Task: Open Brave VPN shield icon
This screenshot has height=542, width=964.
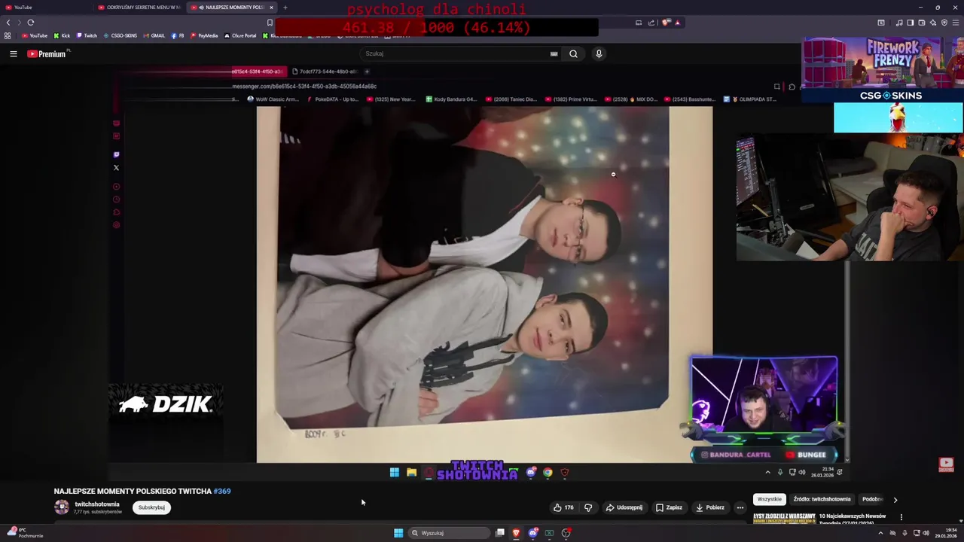Action: 944,23
